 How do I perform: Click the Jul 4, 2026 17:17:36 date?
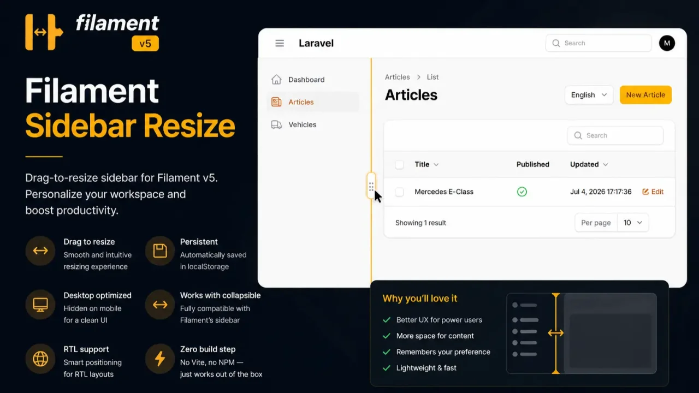601,192
